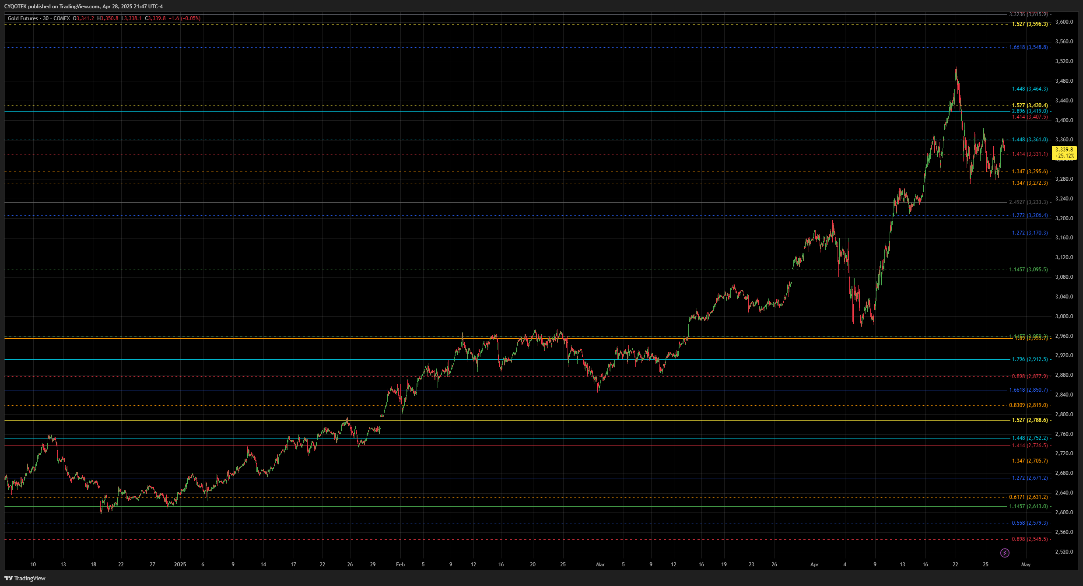Click the high value H3,350.8 in legend
1083x586 pixels.
tap(108, 18)
